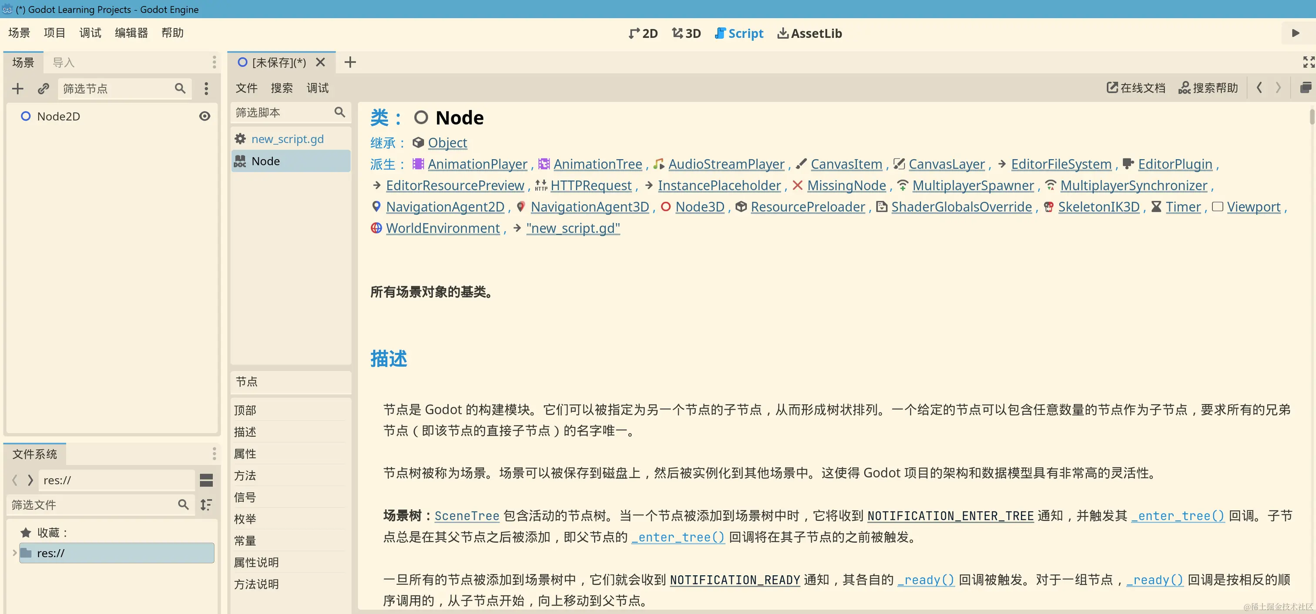Screen dimensions: 1316x614
Task: Switch to the 导入 tab
Action: coord(64,63)
